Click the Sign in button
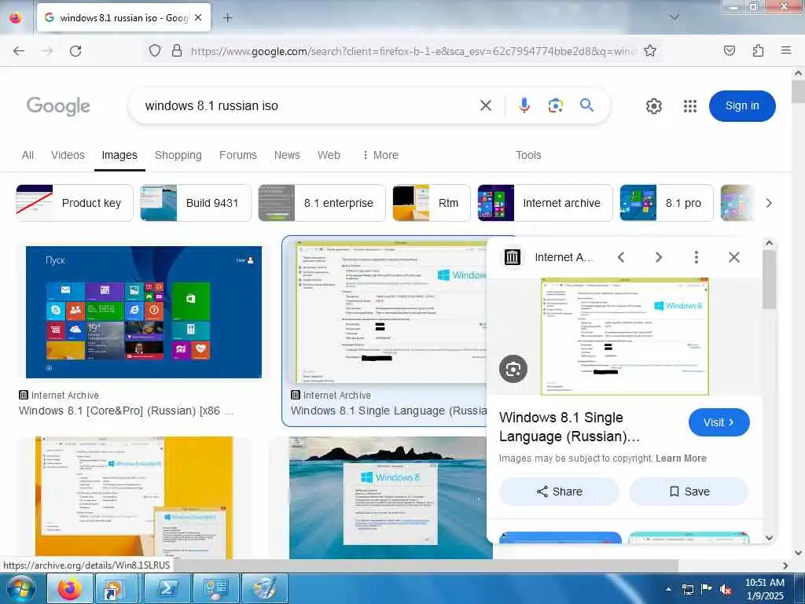This screenshot has height=604, width=805. tap(742, 106)
